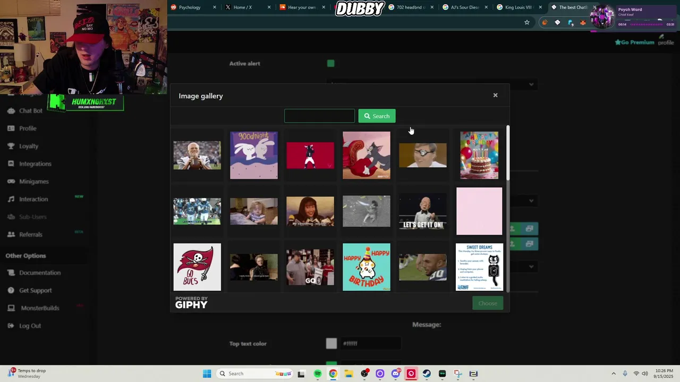Show hidden system tray icons

(614, 374)
